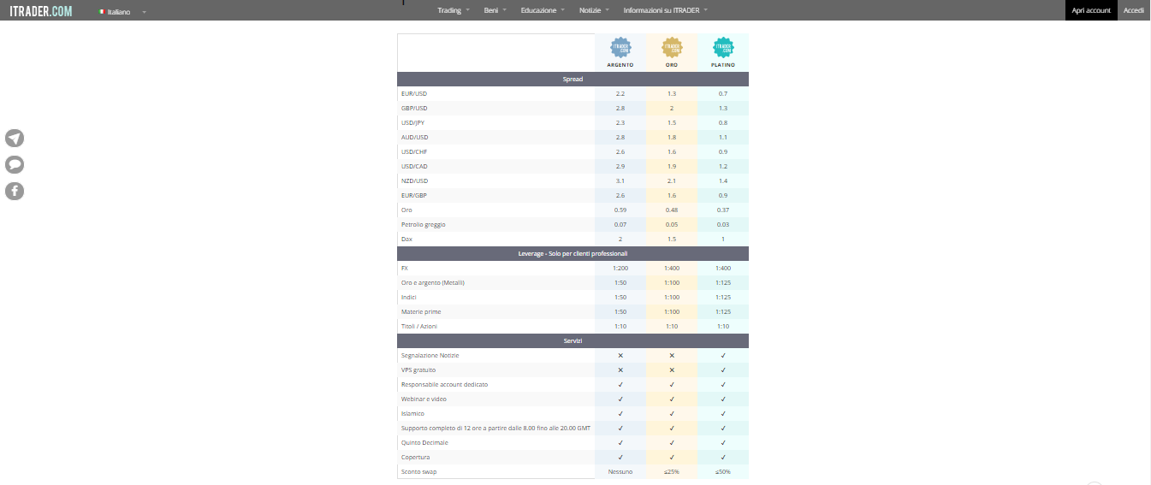Click Platino checkmark for Supporto completo row
The height and width of the screenshot is (485, 1151).
pos(723,428)
